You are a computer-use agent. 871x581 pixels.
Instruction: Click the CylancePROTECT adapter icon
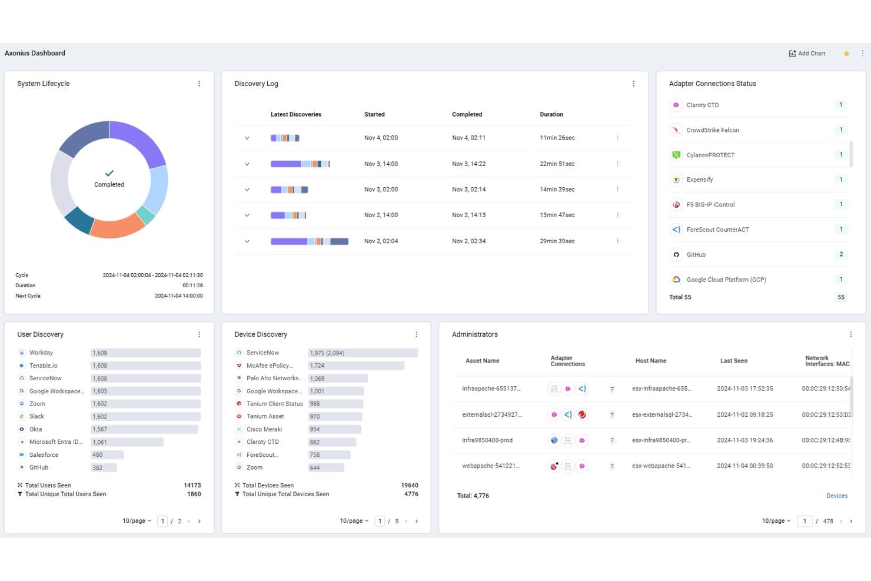676,155
